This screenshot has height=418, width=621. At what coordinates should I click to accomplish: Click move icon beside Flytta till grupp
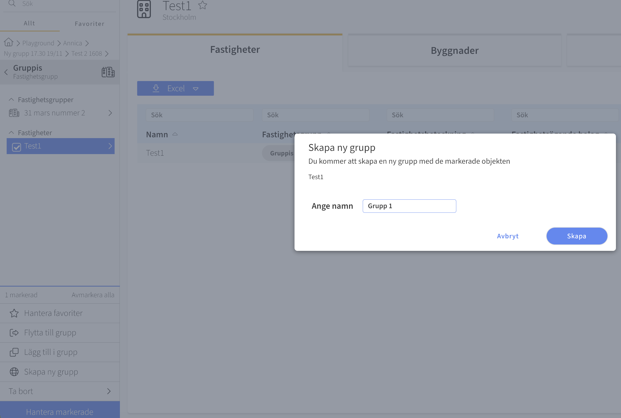tap(14, 333)
